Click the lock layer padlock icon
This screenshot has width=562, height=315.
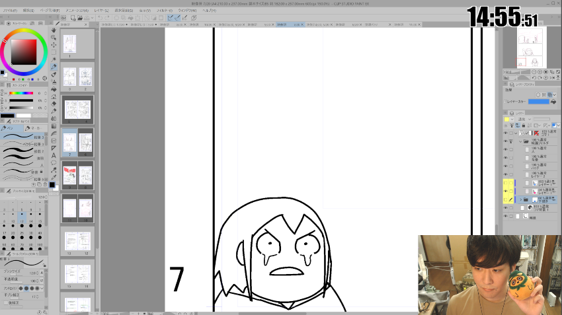pyautogui.click(x=524, y=125)
